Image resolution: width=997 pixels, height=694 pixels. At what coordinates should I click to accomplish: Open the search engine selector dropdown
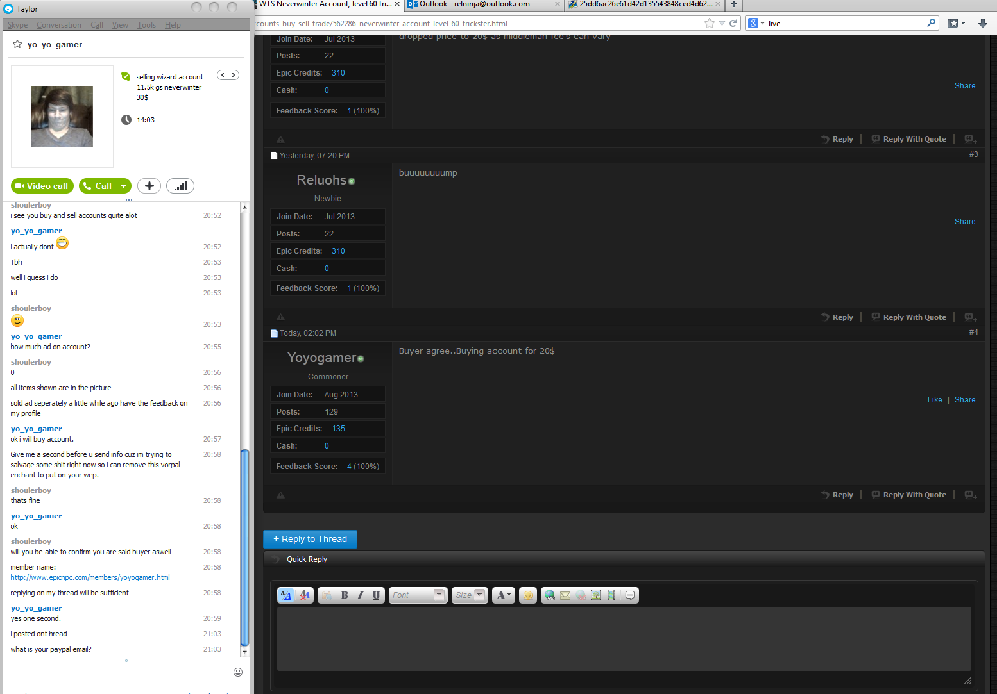756,23
